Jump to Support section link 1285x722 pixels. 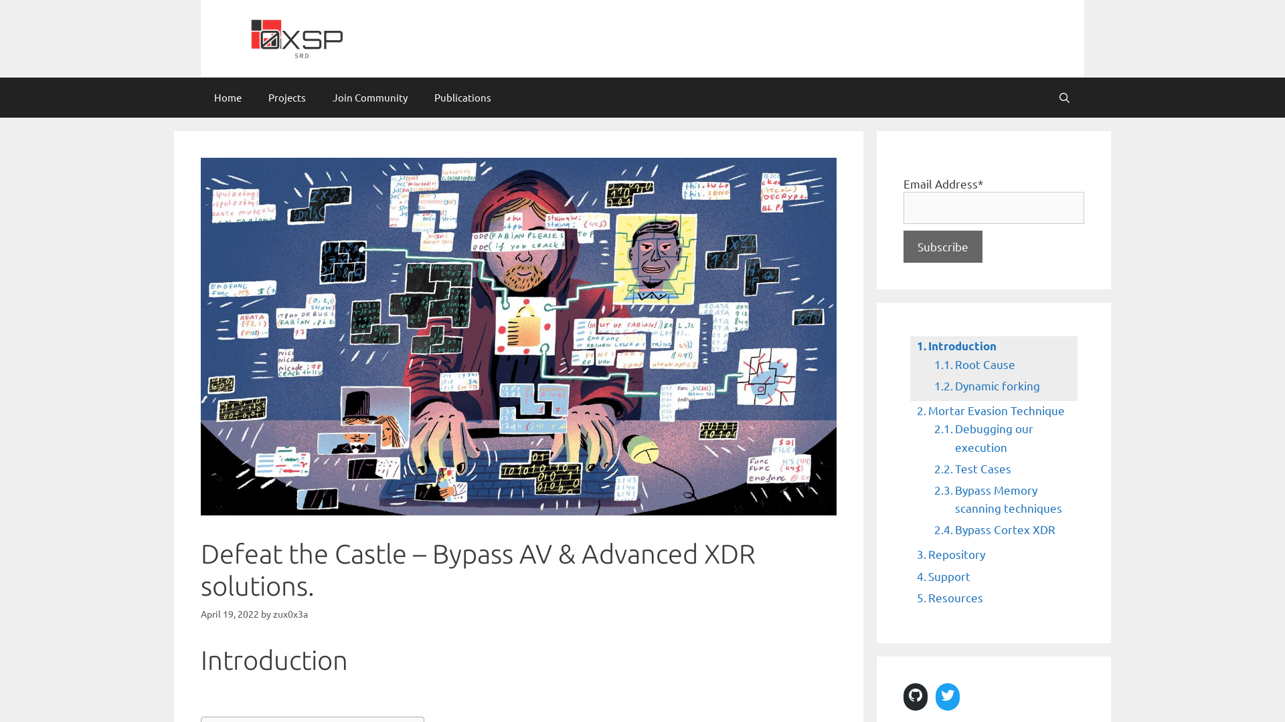pyautogui.click(x=944, y=577)
